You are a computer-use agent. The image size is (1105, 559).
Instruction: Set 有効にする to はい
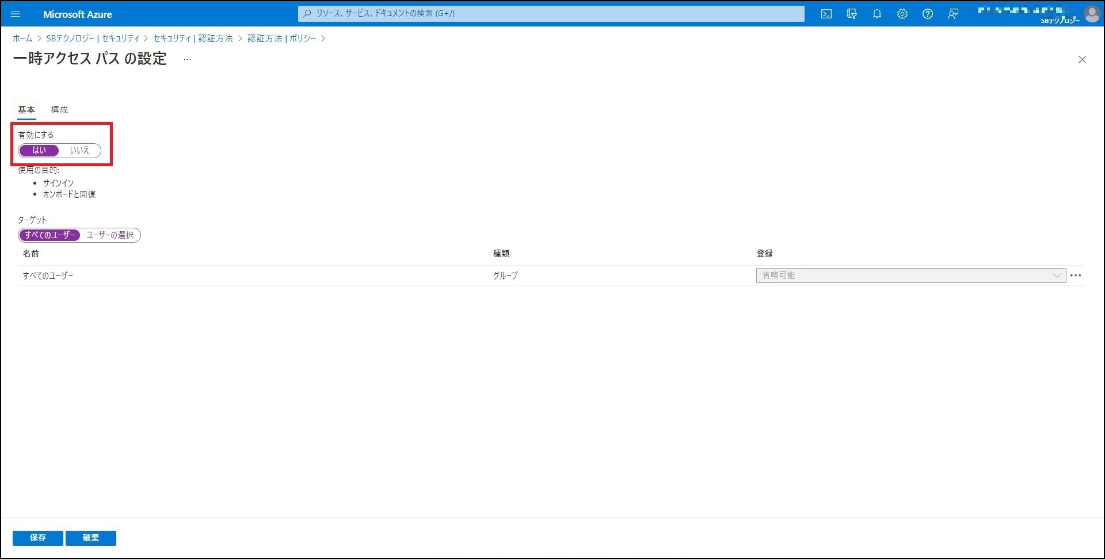pos(39,151)
